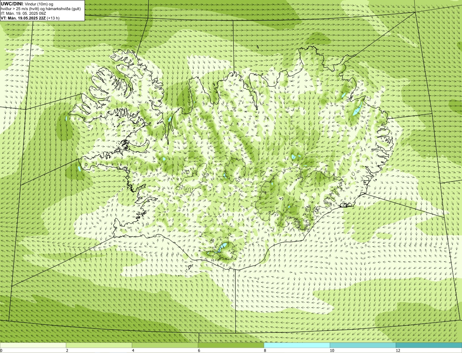Image resolution: width=462 pixels, height=353 pixels.
Task: Select the above-12 m/s teal scale segment
Action: 429,345
